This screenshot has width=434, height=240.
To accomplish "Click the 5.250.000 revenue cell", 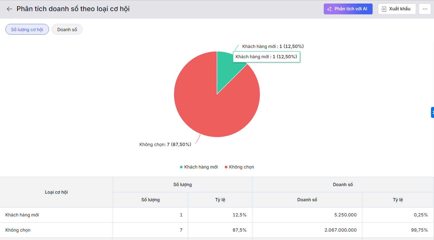I will [345, 215].
